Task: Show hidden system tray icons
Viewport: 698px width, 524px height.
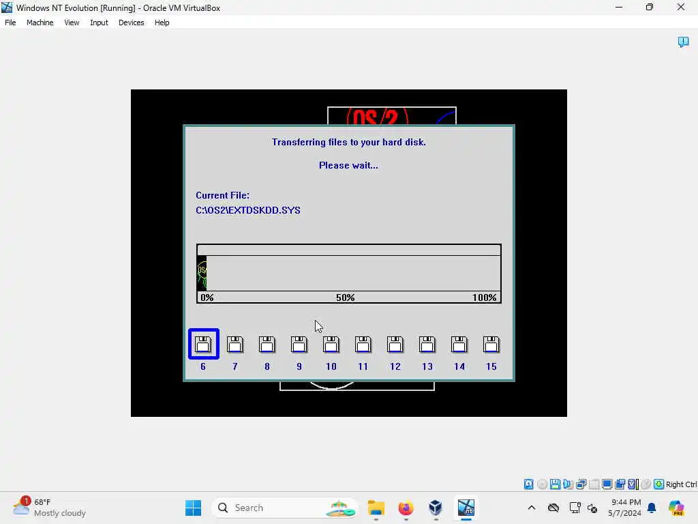Action: tap(532, 508)
